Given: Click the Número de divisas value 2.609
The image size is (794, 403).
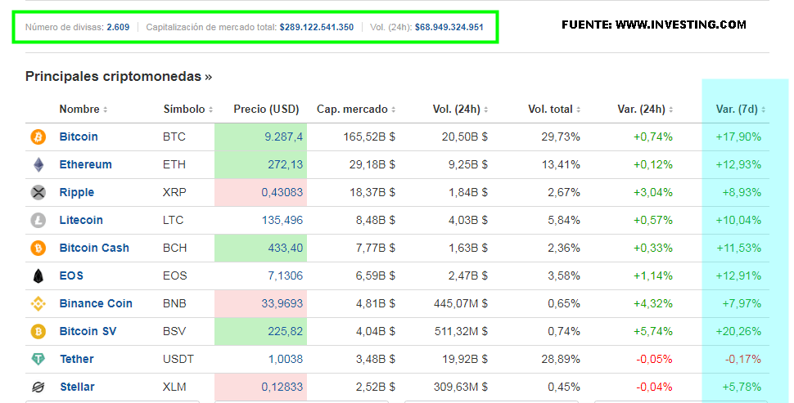Looking at the screenshot, I should coord(118,27).
